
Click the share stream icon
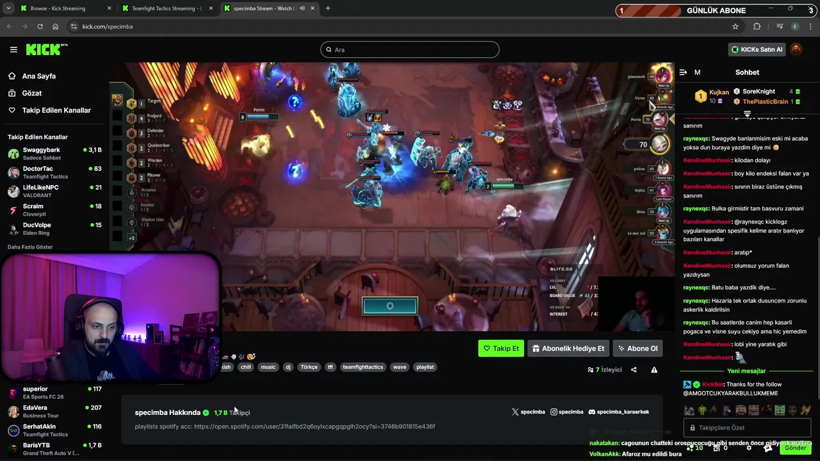634,369
